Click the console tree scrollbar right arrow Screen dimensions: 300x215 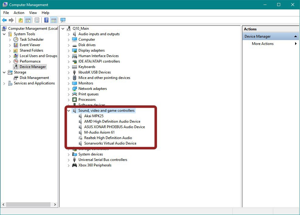click(55, 204)
